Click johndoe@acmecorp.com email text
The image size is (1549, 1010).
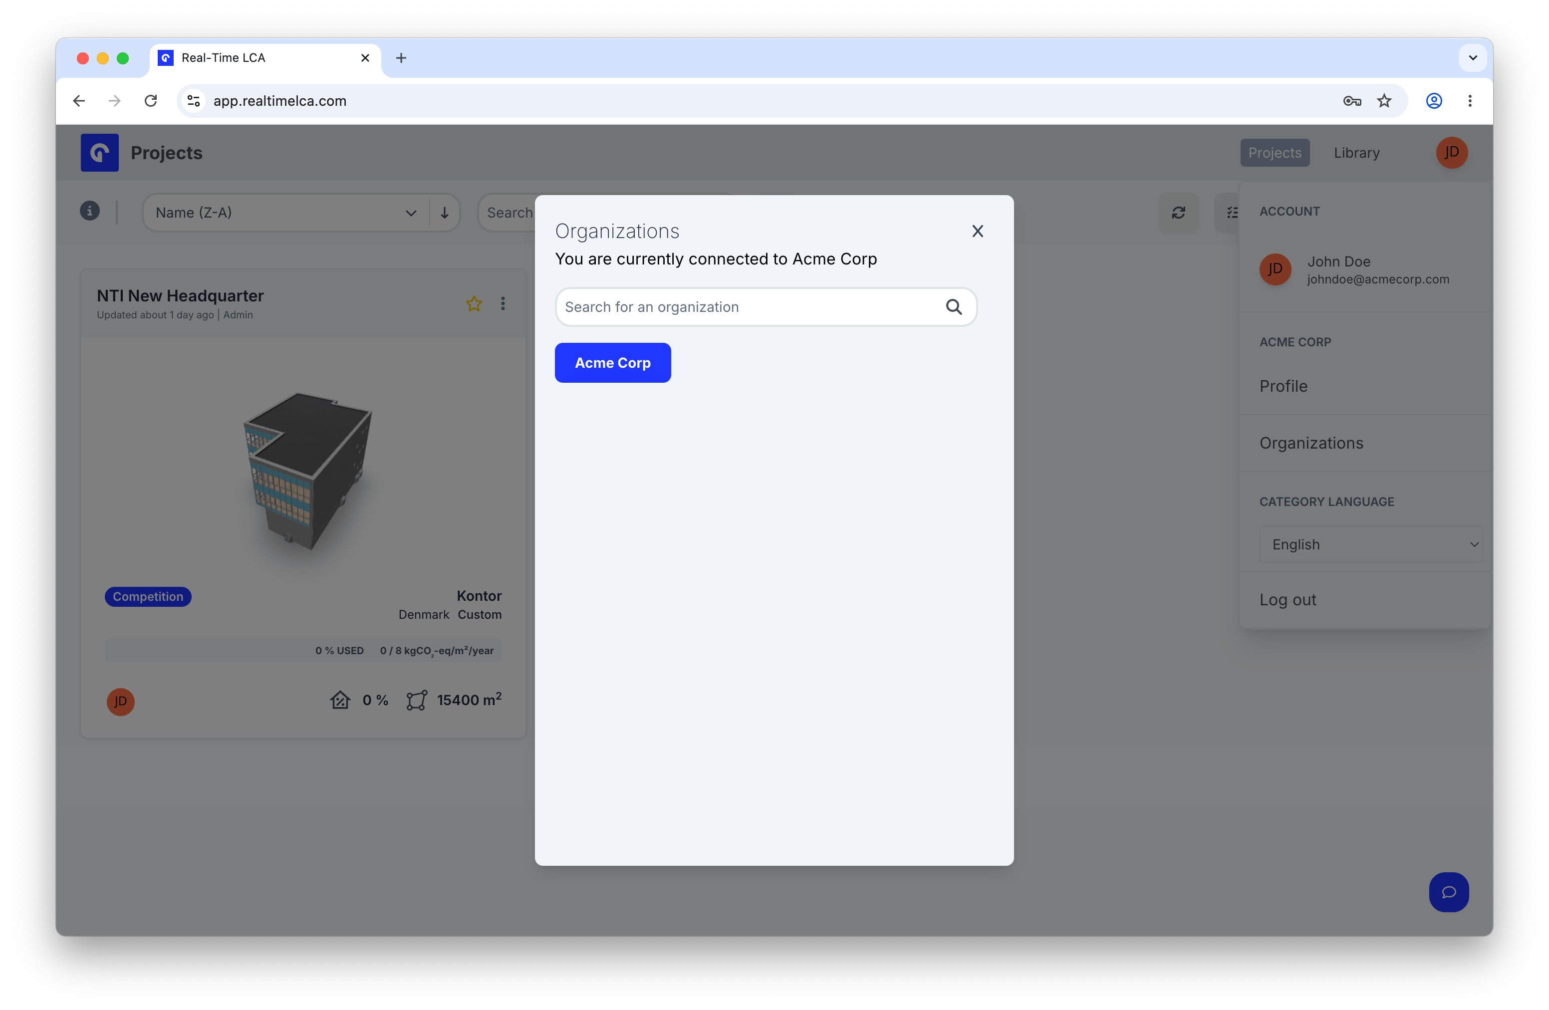point(1378,279)
